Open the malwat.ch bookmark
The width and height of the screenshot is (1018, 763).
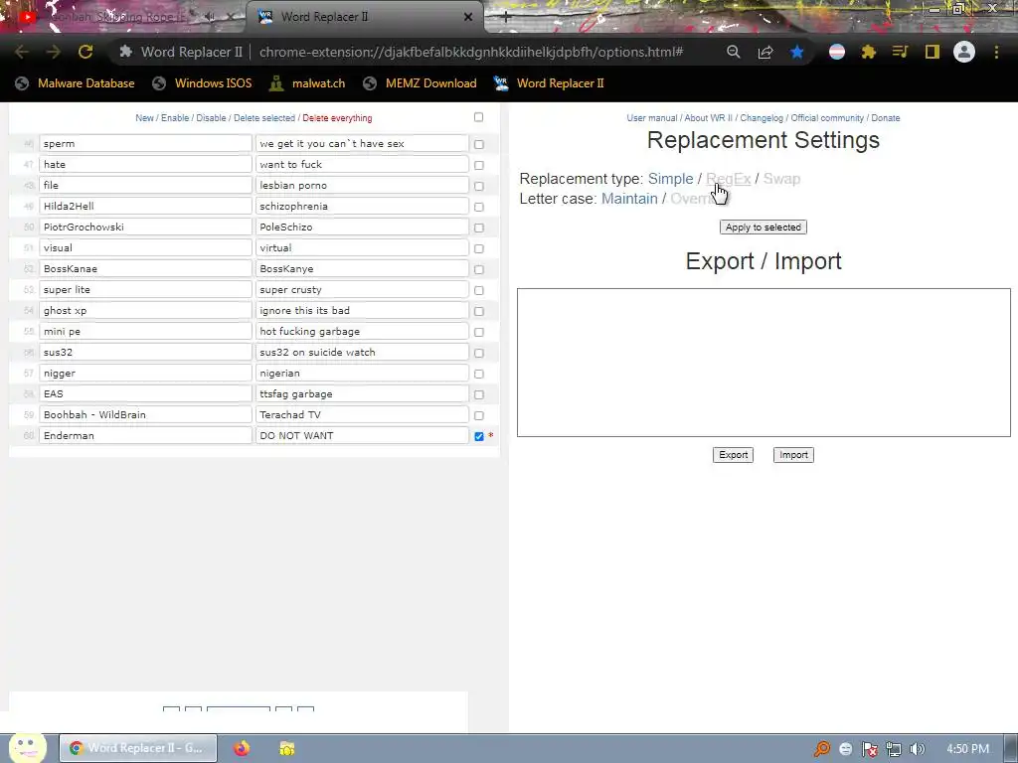[x=307, y=83]
